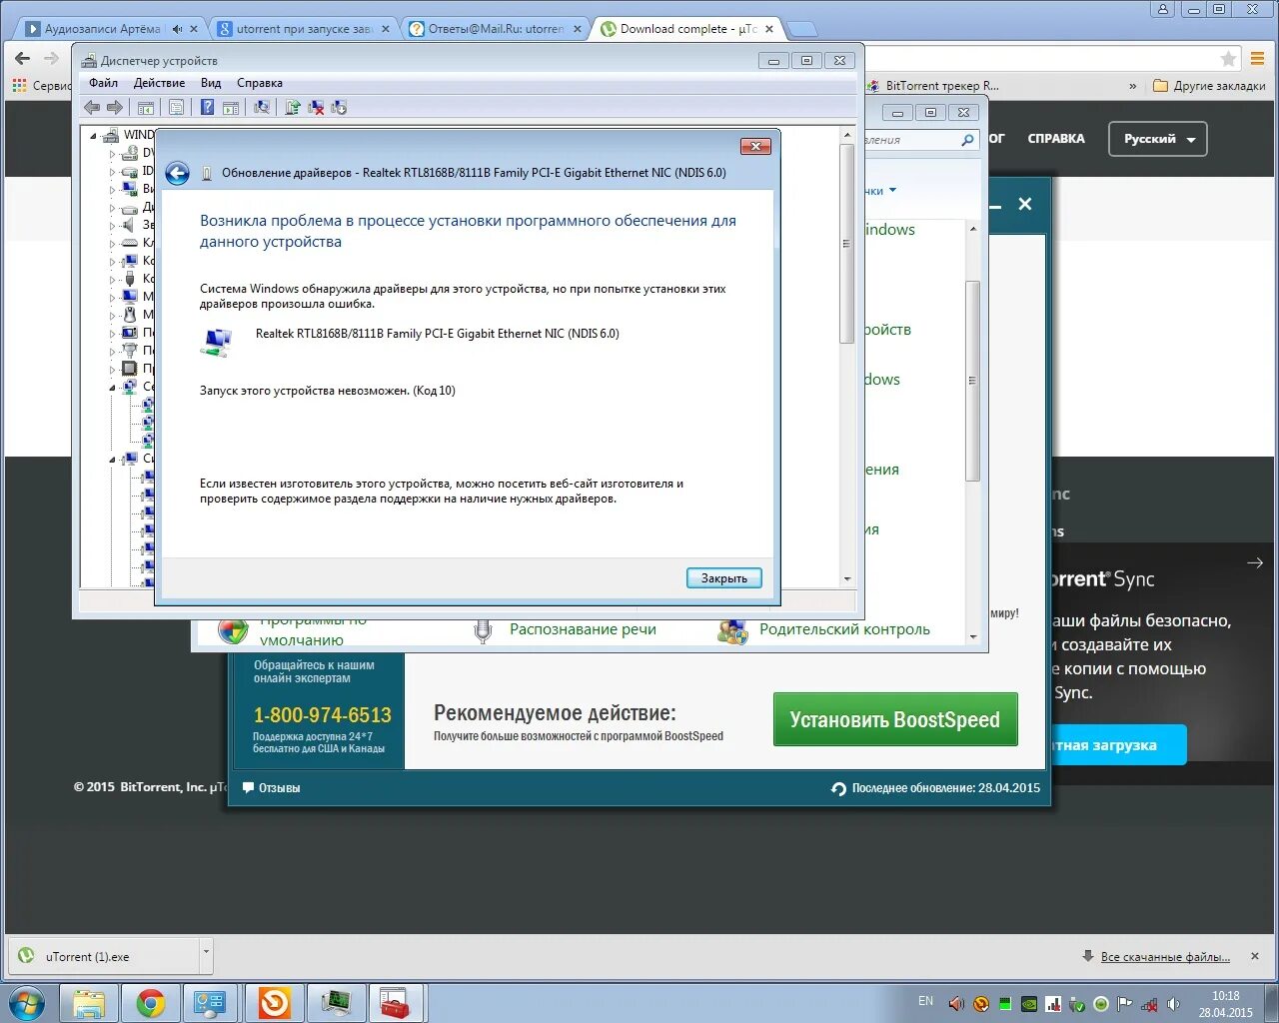
Task: Click Control Panel vertical scrollbar thumb
Action: coord(972,381)
